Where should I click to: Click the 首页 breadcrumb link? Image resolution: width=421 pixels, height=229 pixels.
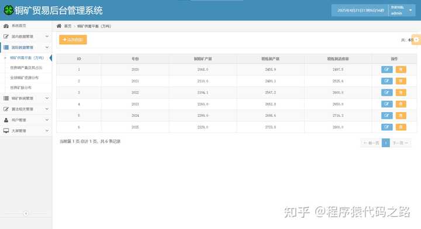(68, 26)
